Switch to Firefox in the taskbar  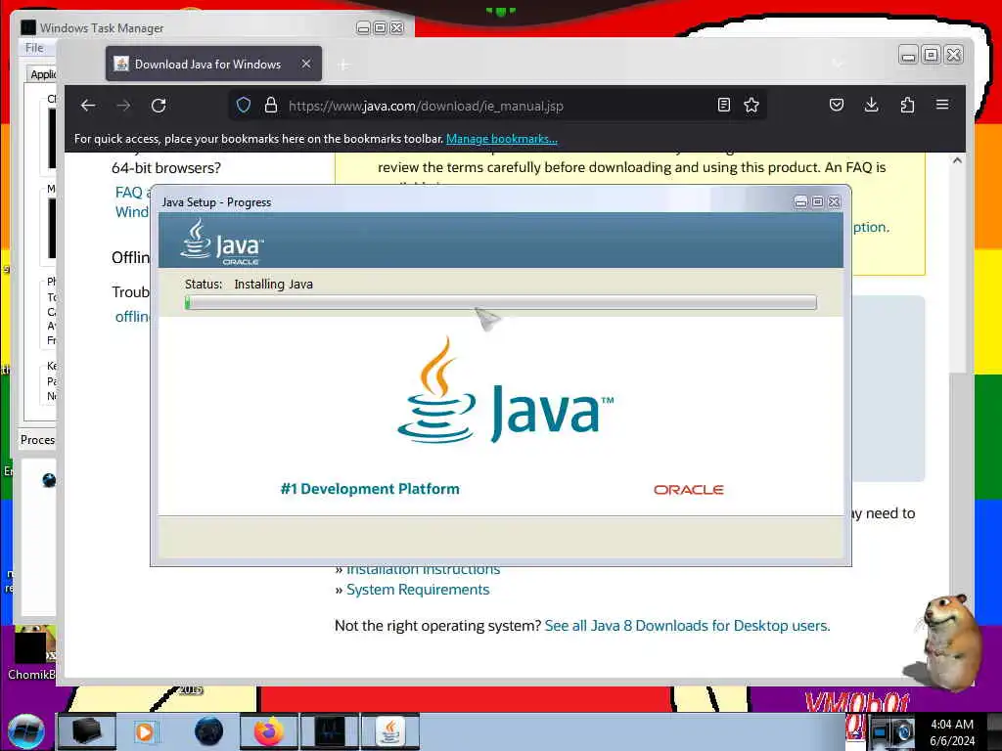tap(268, 731)
